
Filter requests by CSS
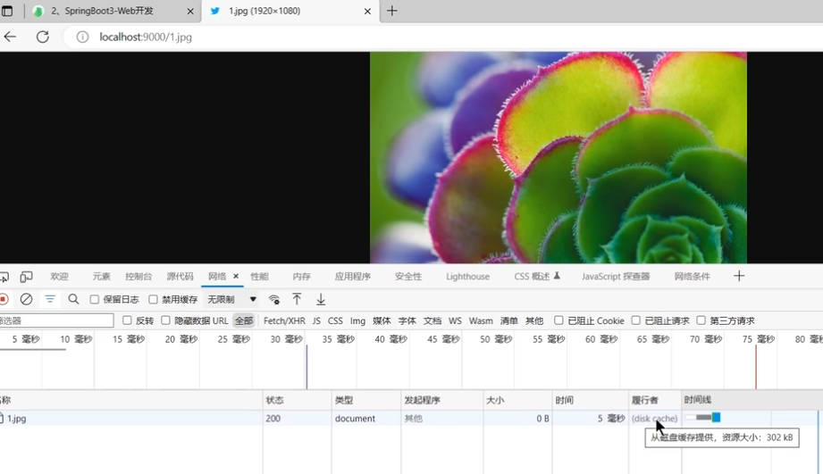coord(335,320)
